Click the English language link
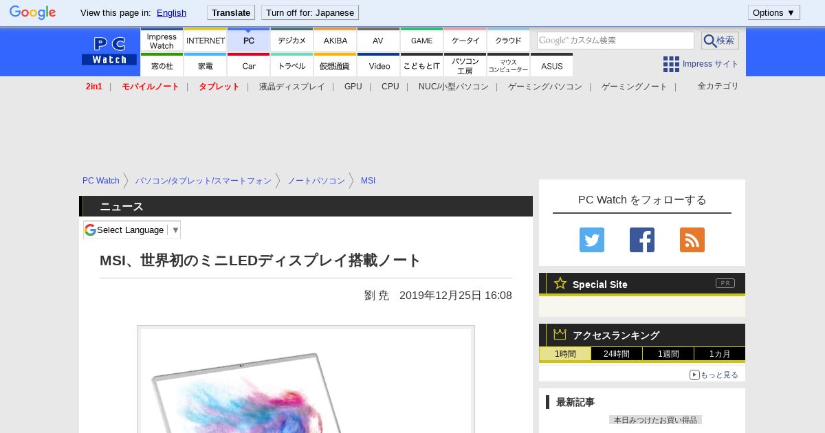Image resolution: width=825 pixels, height=433 pixels. click(171, 12)
